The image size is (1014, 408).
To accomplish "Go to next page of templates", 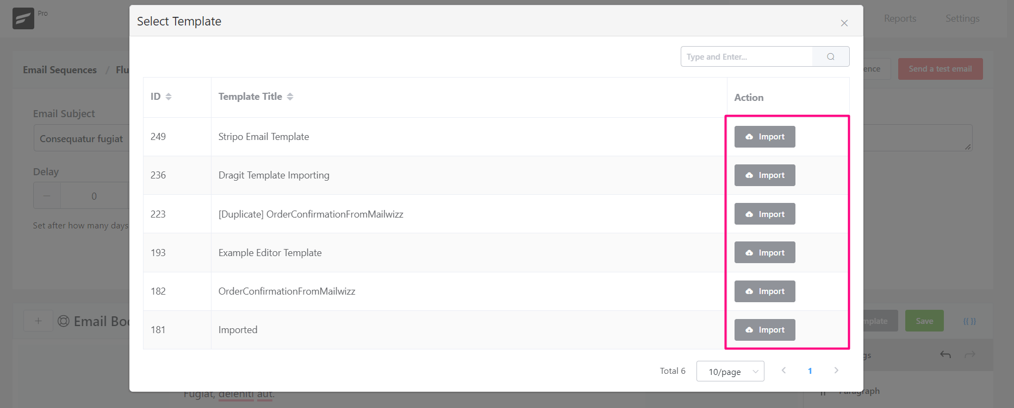I will (x=836, y=371).
